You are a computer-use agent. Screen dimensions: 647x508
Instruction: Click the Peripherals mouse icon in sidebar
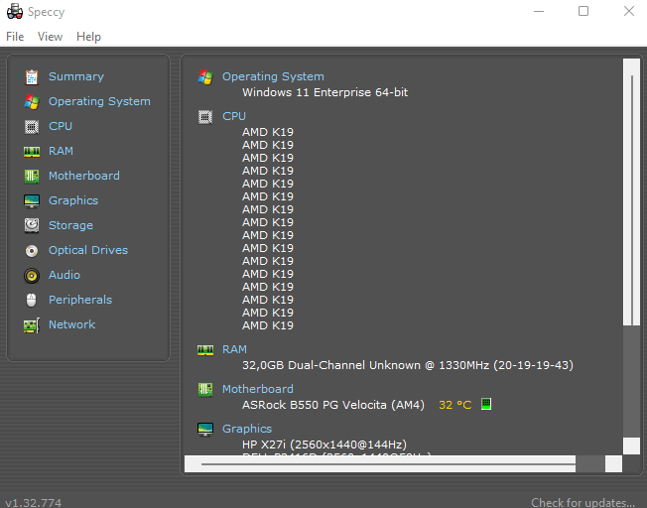pyautogui.click(x=32, y=300)
